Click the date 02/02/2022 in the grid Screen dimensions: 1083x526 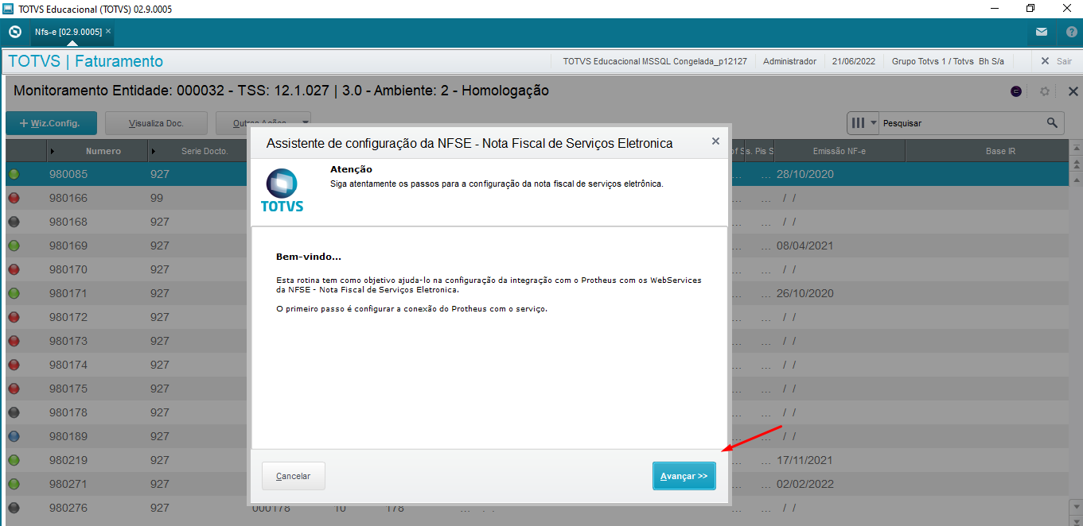(805, 484)
